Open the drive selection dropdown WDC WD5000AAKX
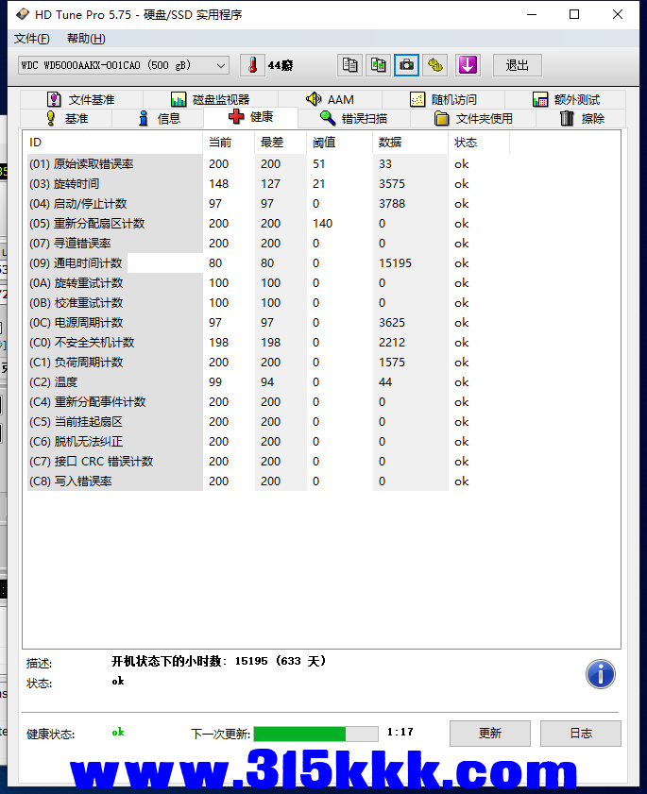This screenshot has width=647, height=794. [123, 65]
